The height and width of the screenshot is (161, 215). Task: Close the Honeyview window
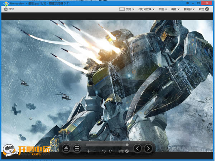pyautogui.click(x=207, y=3)
